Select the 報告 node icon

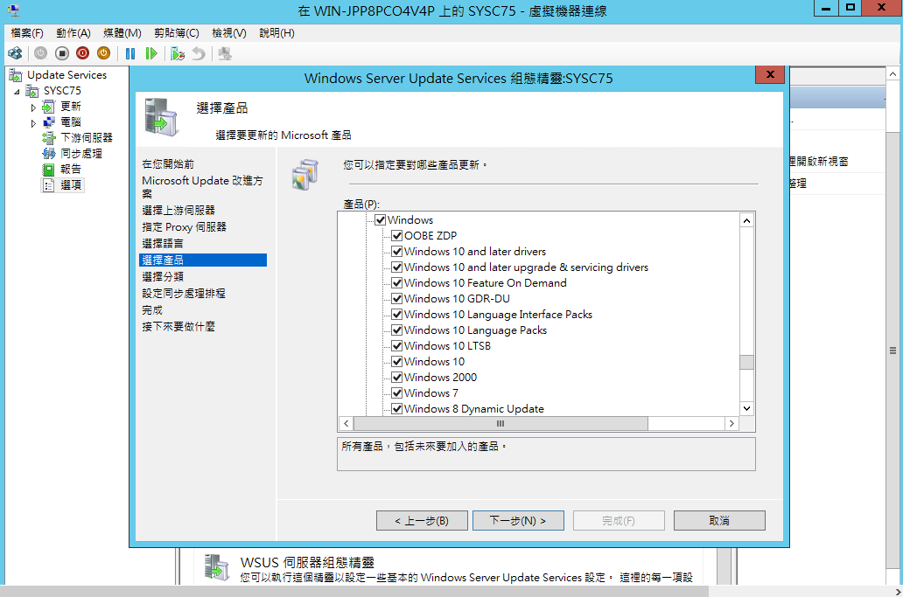(x=49, y=169)
